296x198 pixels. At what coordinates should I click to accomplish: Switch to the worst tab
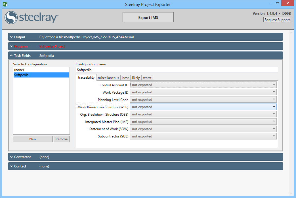(147, 78)
